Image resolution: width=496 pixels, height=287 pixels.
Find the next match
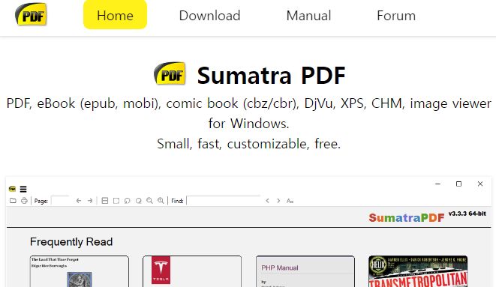click(278, 201)
